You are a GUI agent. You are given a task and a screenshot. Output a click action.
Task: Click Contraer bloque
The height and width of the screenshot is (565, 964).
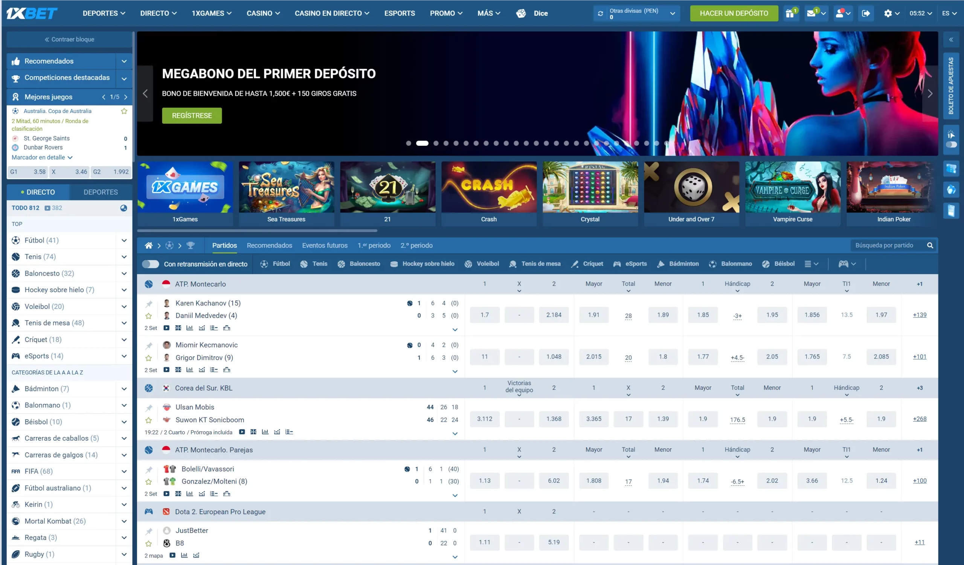coord(69,40)
